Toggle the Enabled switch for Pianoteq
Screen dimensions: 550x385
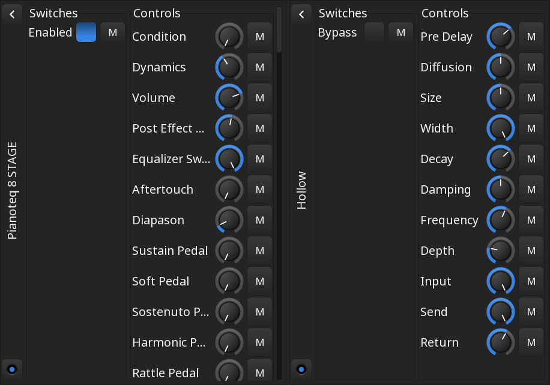click(86, 32)
